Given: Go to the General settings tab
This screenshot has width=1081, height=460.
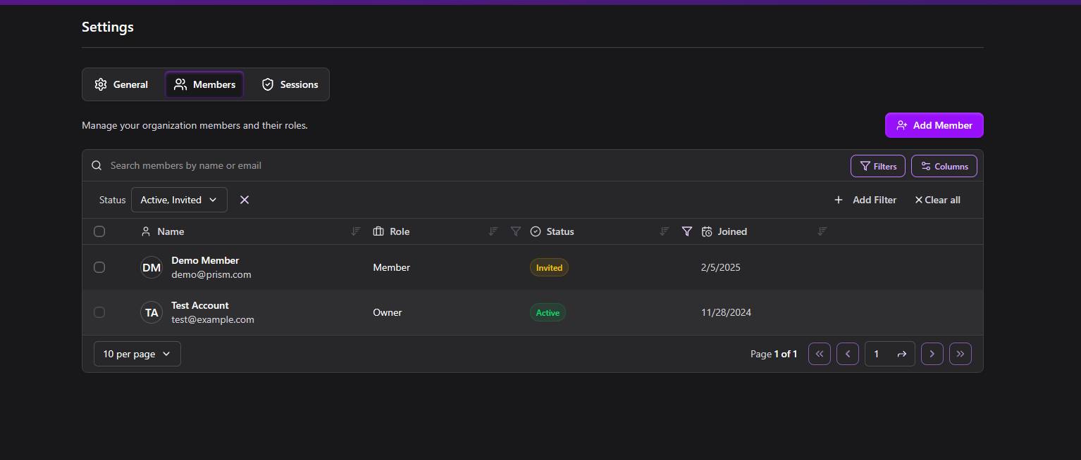Looking at the screenshot, I should click(121, 84).
